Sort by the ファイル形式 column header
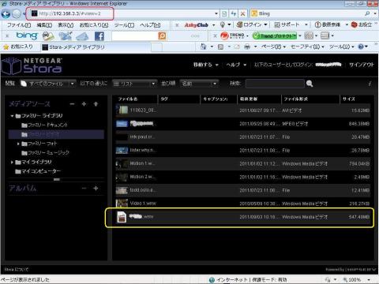Screen dimensions: 379x284 click(x=310, y=99)
